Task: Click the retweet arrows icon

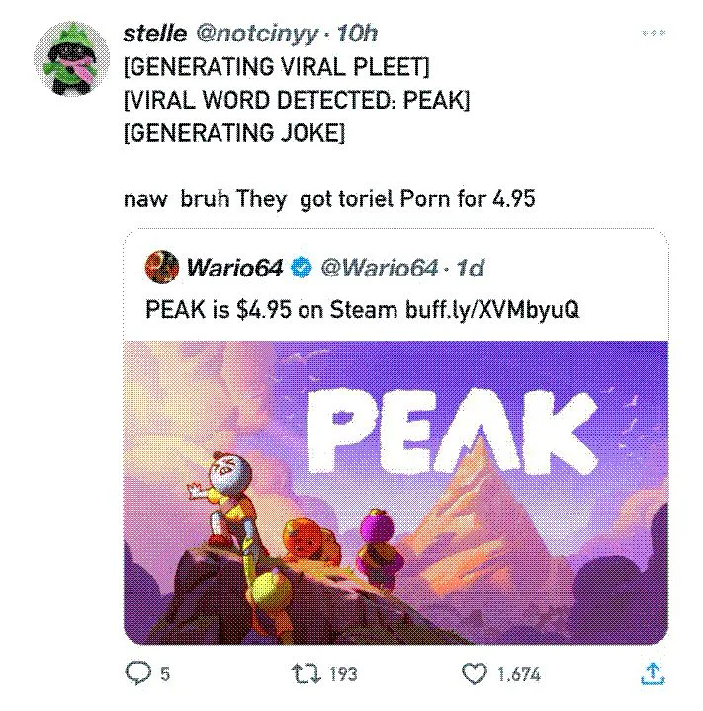Action: [x=307, y=673]
